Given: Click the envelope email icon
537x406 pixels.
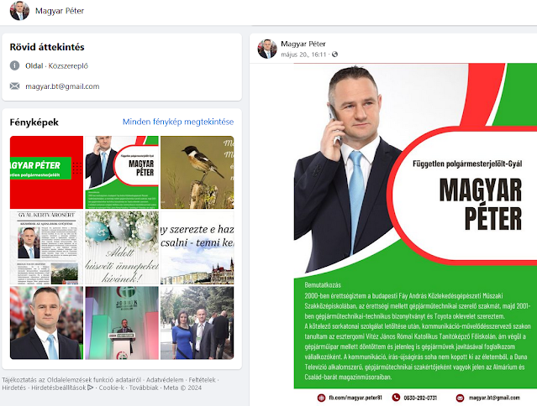Looking at the screenshot, I should point(15,86).
